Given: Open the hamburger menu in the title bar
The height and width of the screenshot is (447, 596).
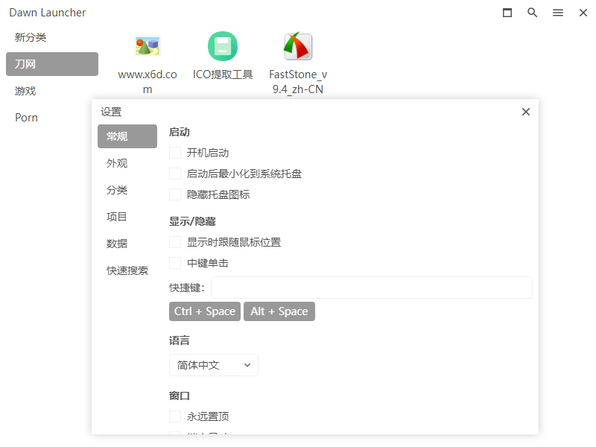Looking at the screenshot, I should click(558, 13).
